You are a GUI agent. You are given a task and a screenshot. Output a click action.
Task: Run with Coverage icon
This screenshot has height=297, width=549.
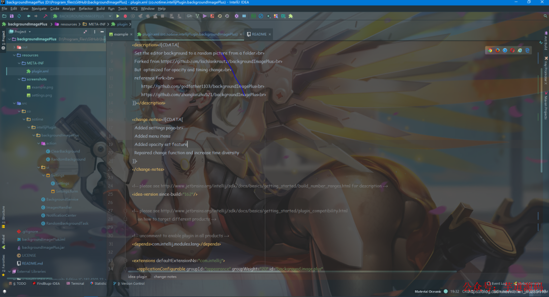click(x=132, y=16)
